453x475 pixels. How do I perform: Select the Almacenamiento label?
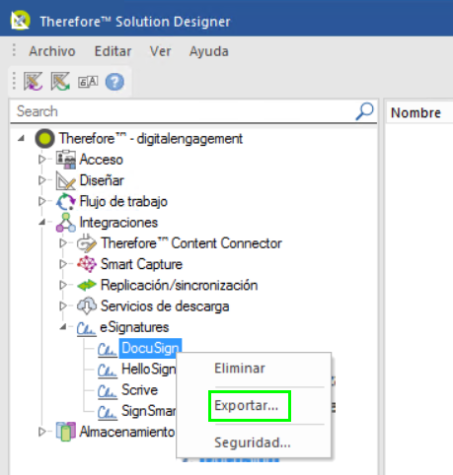coord(127,432)
